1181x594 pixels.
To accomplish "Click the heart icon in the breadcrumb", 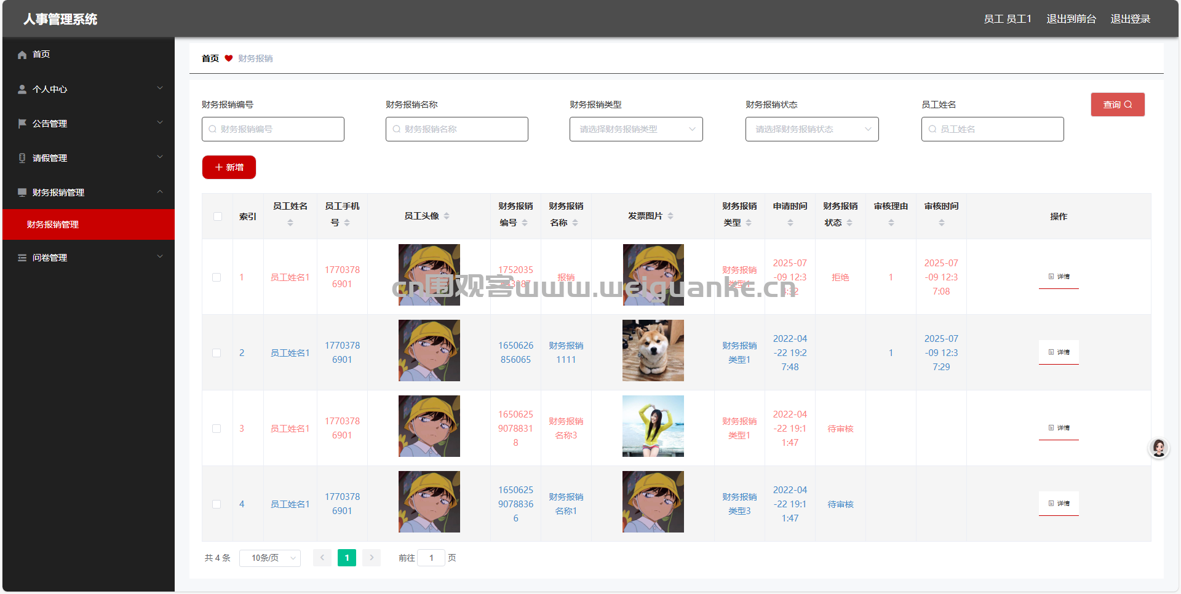I will (229, 58).
